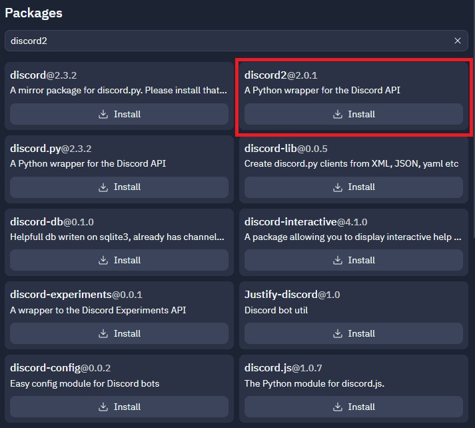Image resolution: width=475 pixels, height=428 pixels.
Task: Select the discord-lib@0.0.5 package title
Action: coord(286,149)
